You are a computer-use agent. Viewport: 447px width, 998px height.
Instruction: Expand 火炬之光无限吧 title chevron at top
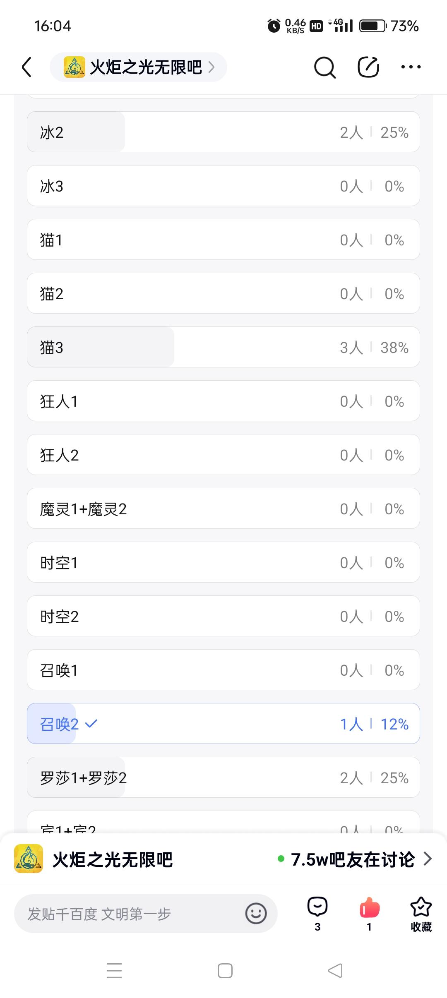(x=211, y=67)
